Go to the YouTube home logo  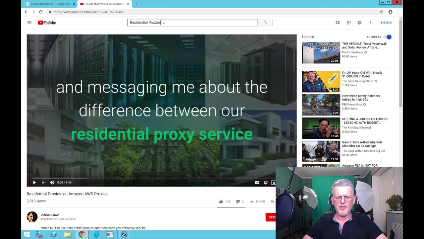pos(47,23)
